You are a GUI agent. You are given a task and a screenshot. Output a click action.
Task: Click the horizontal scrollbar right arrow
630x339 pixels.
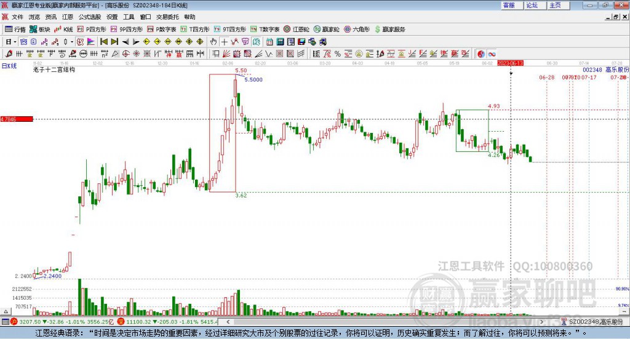pos(541,322)
